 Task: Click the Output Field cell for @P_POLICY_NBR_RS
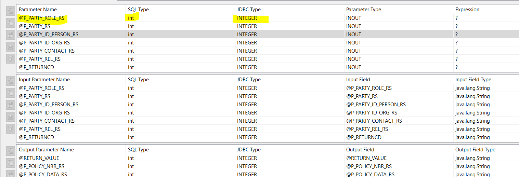(x=369, y=166)
